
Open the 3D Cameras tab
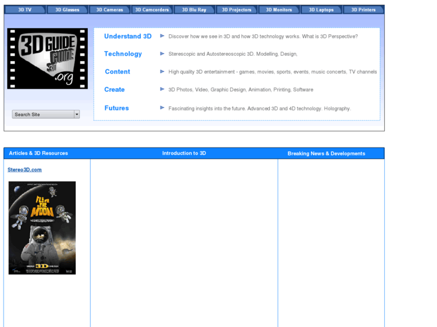click(x=110, y=10)
